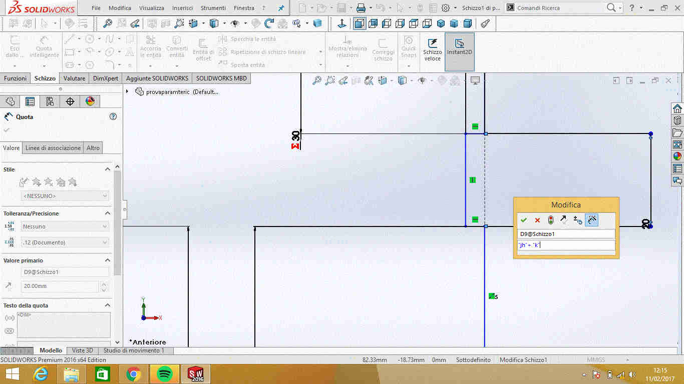
Task: Open the Inserisci menu
Action: [x=182, y=8]
